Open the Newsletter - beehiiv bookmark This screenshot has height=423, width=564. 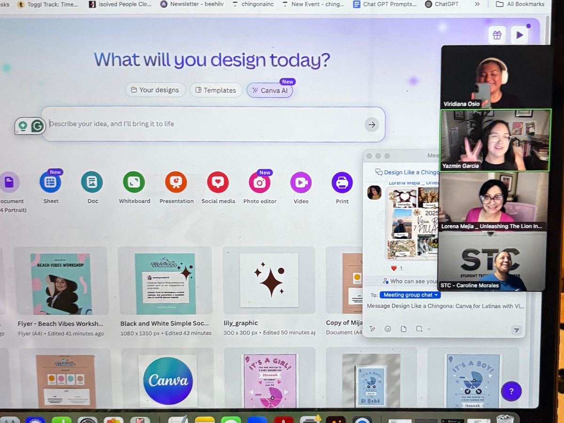point(192,4)
